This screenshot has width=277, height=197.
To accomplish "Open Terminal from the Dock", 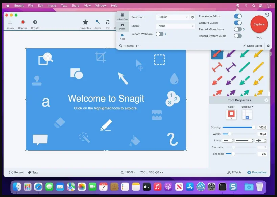I will click(x=222, y=187).
